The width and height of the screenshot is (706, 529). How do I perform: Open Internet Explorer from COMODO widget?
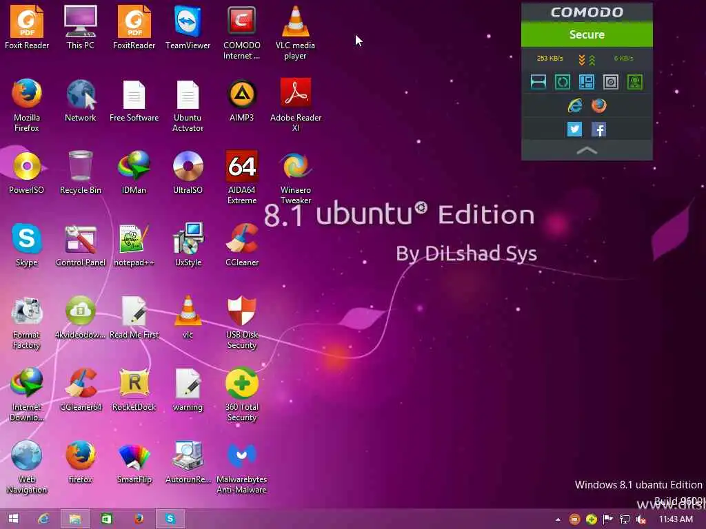pos(574,105)
